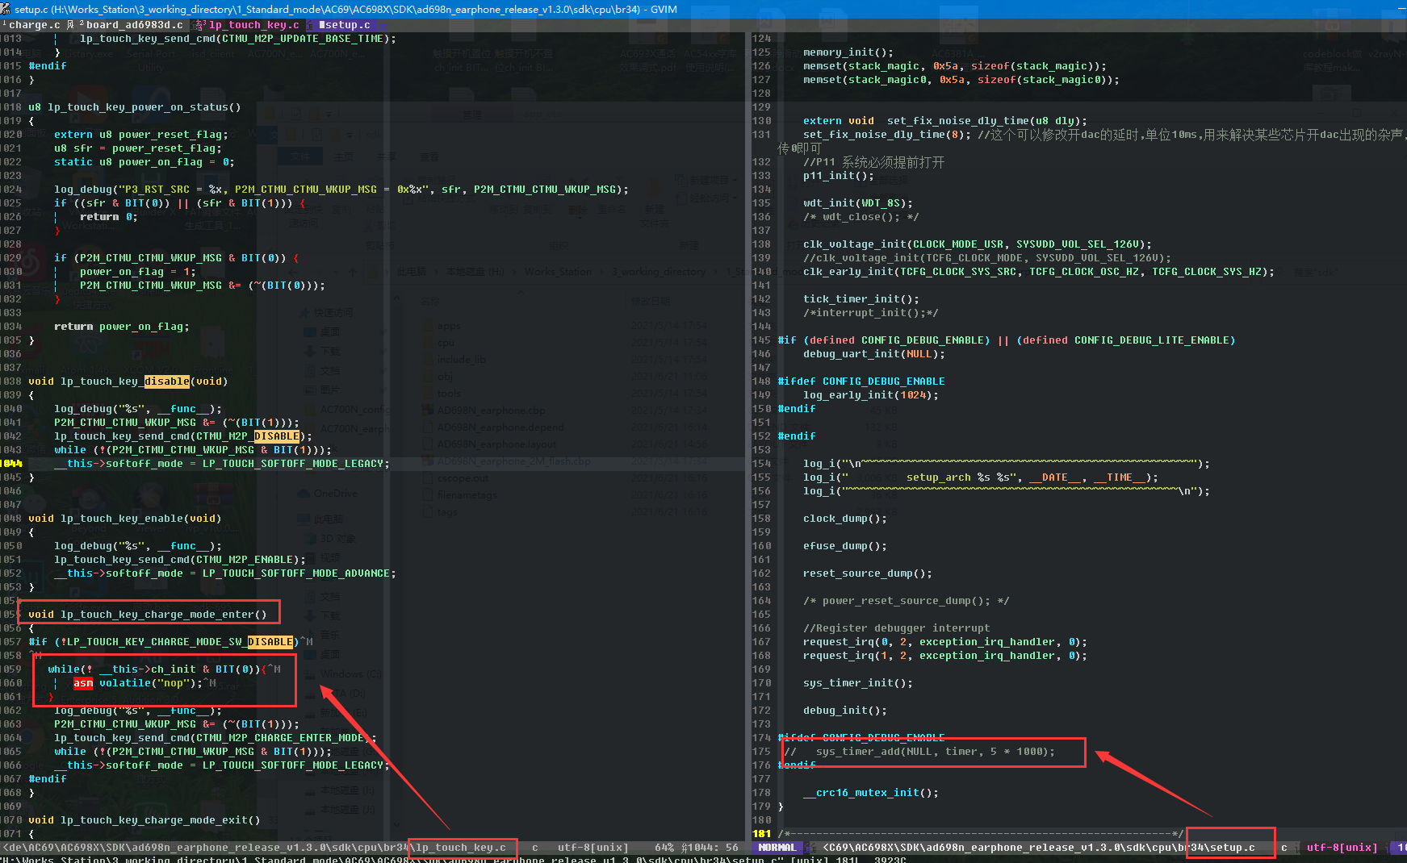
Task: Click the 'tick_timer_init();' line
Action: pos(861,299)
